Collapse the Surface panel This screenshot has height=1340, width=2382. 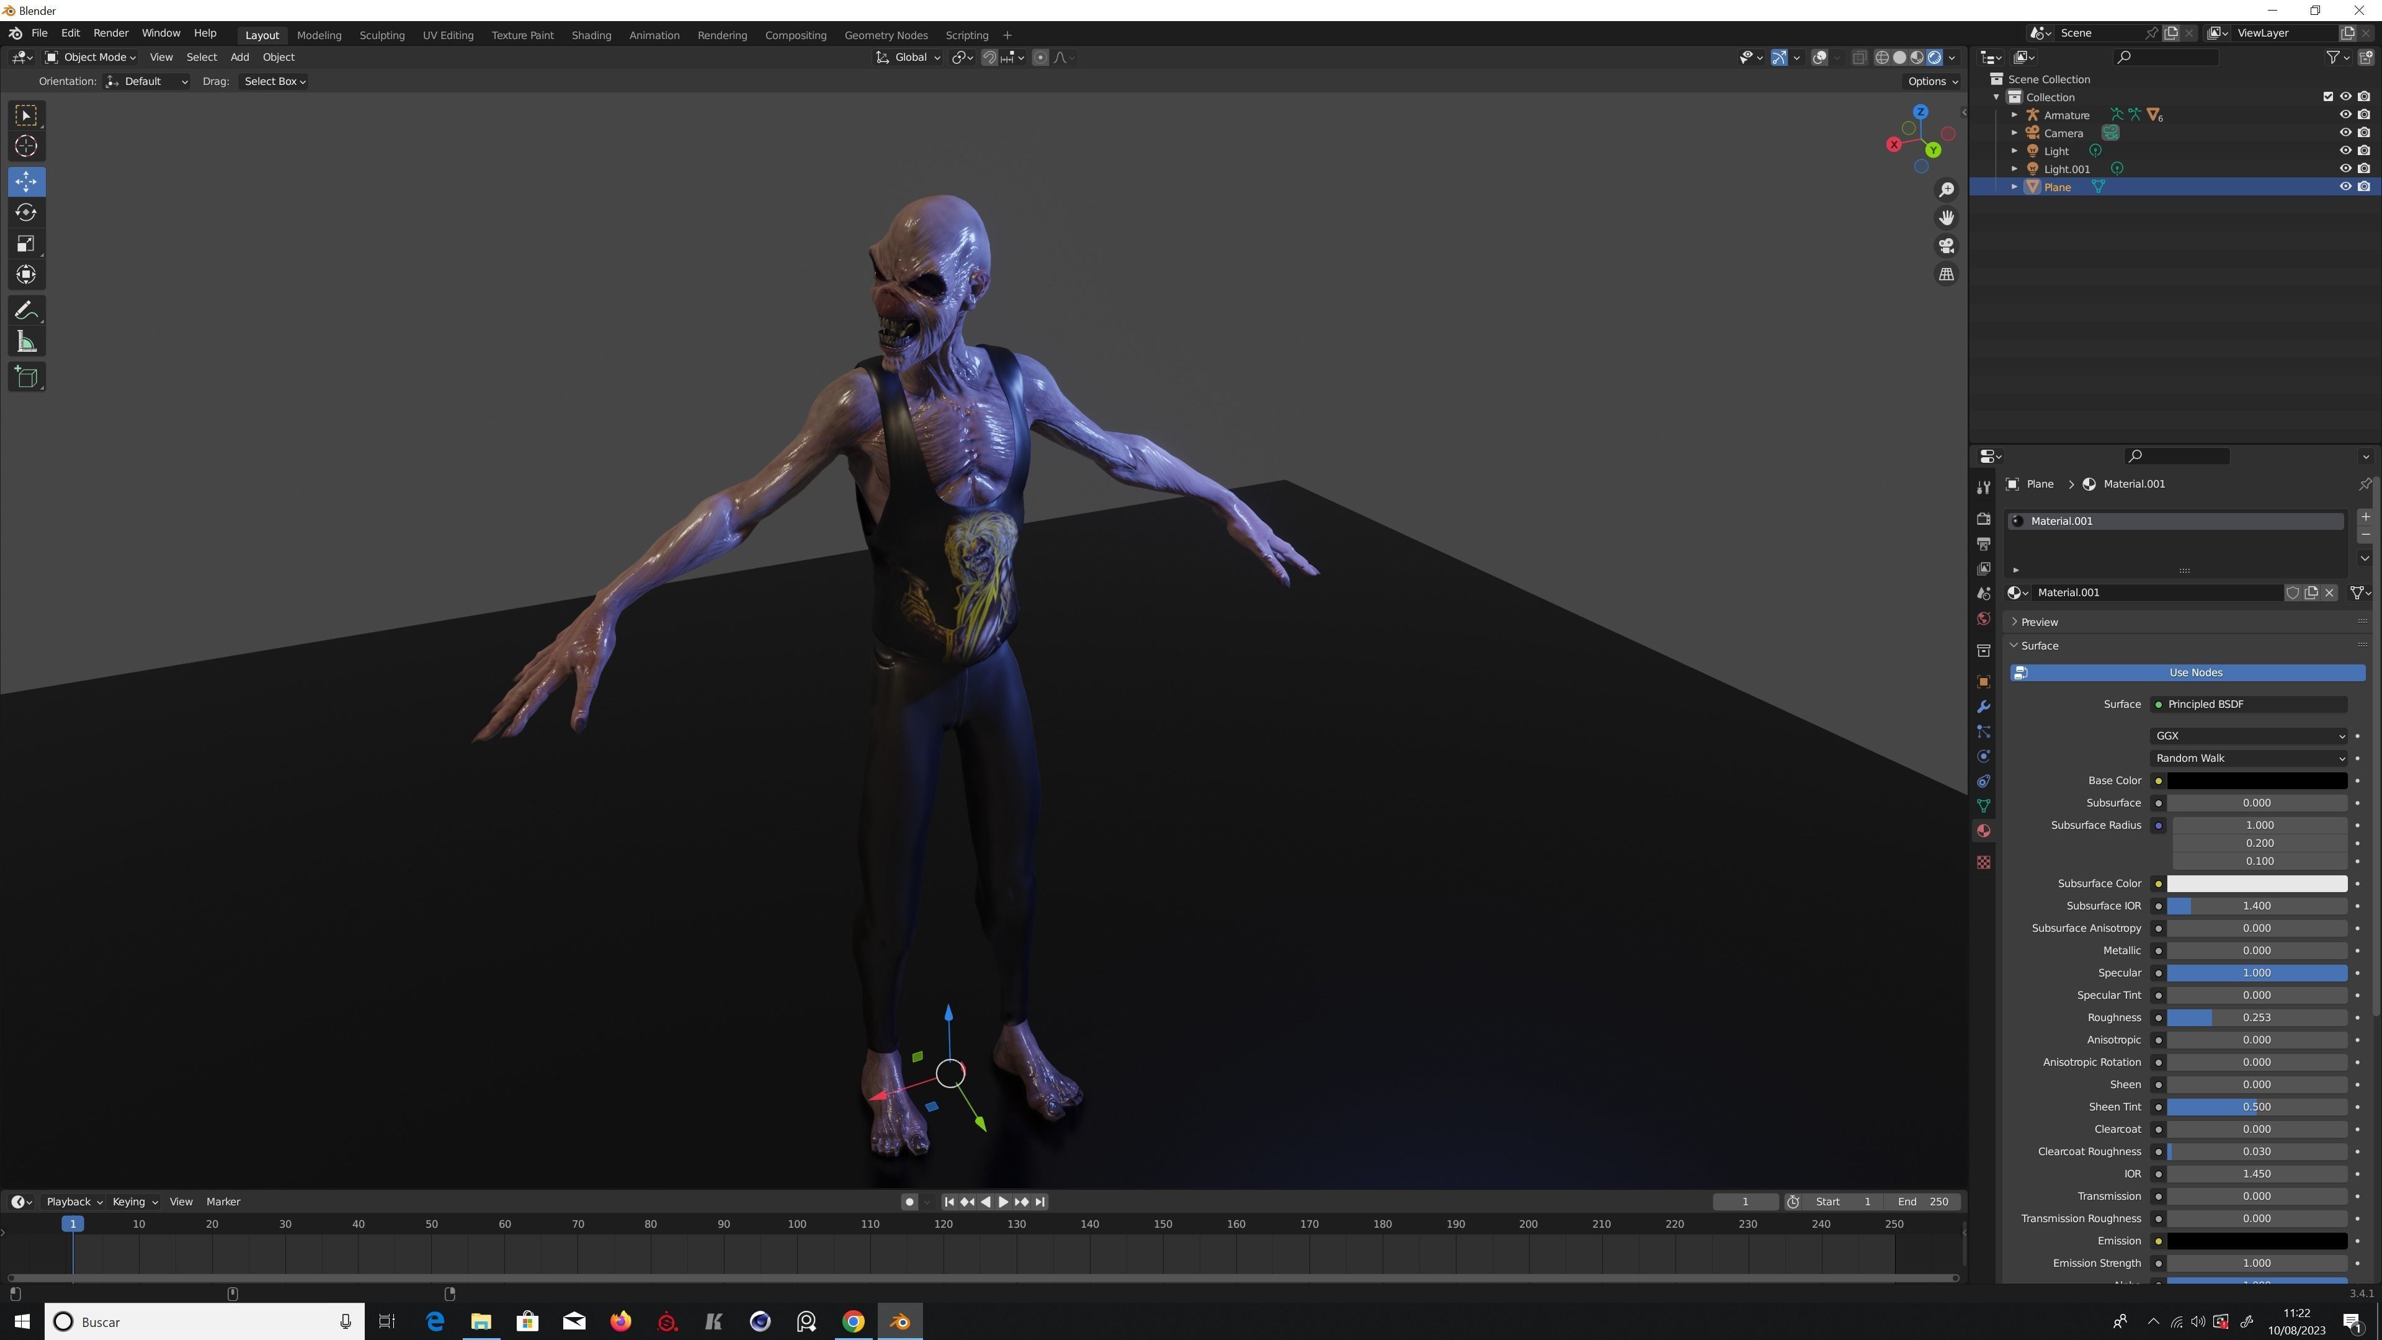click(x=2038, y=646)
